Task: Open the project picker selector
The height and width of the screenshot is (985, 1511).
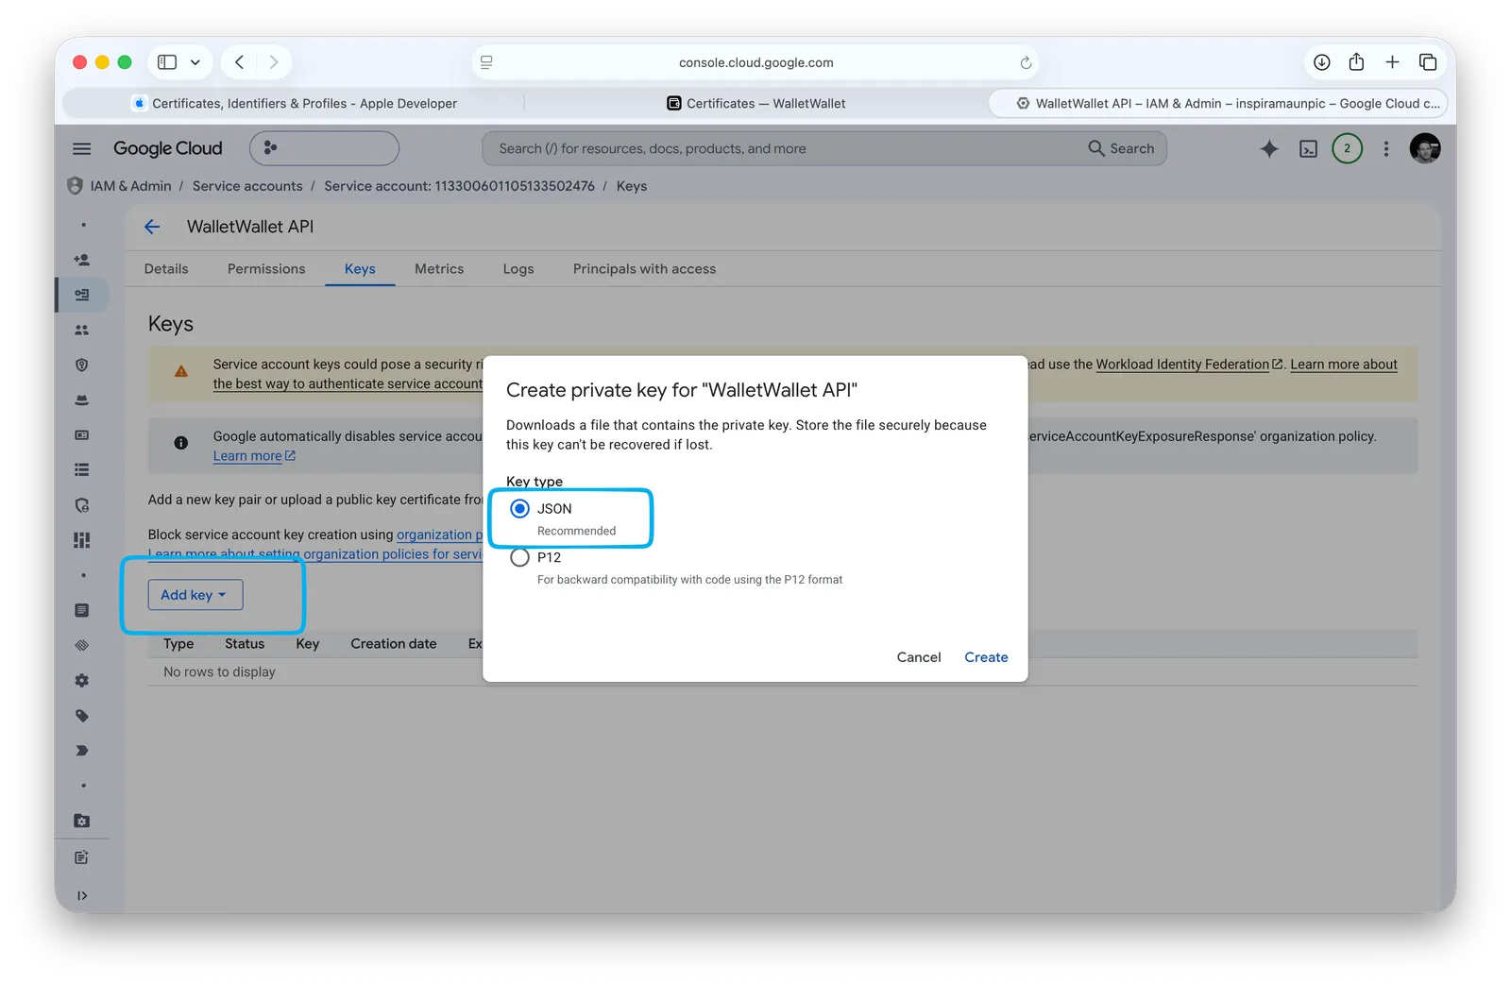Action: tap(324, 148)
